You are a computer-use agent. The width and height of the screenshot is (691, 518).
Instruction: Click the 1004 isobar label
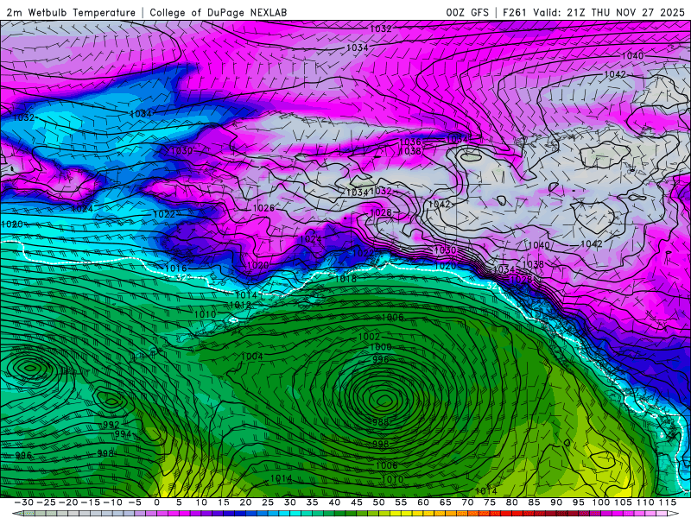pos(252,356)
